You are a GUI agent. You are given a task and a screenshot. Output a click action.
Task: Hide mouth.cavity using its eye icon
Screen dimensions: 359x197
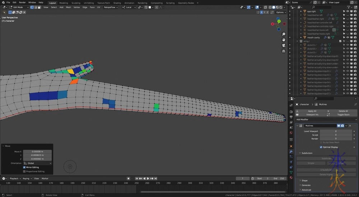click(x=347, y=37)
